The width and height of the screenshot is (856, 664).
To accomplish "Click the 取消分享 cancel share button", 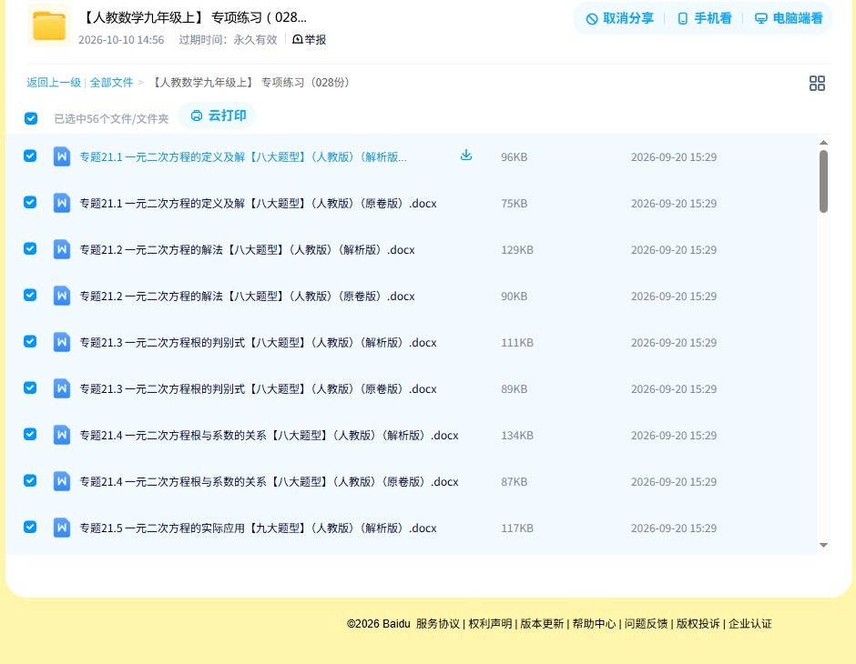I will 619,18.
